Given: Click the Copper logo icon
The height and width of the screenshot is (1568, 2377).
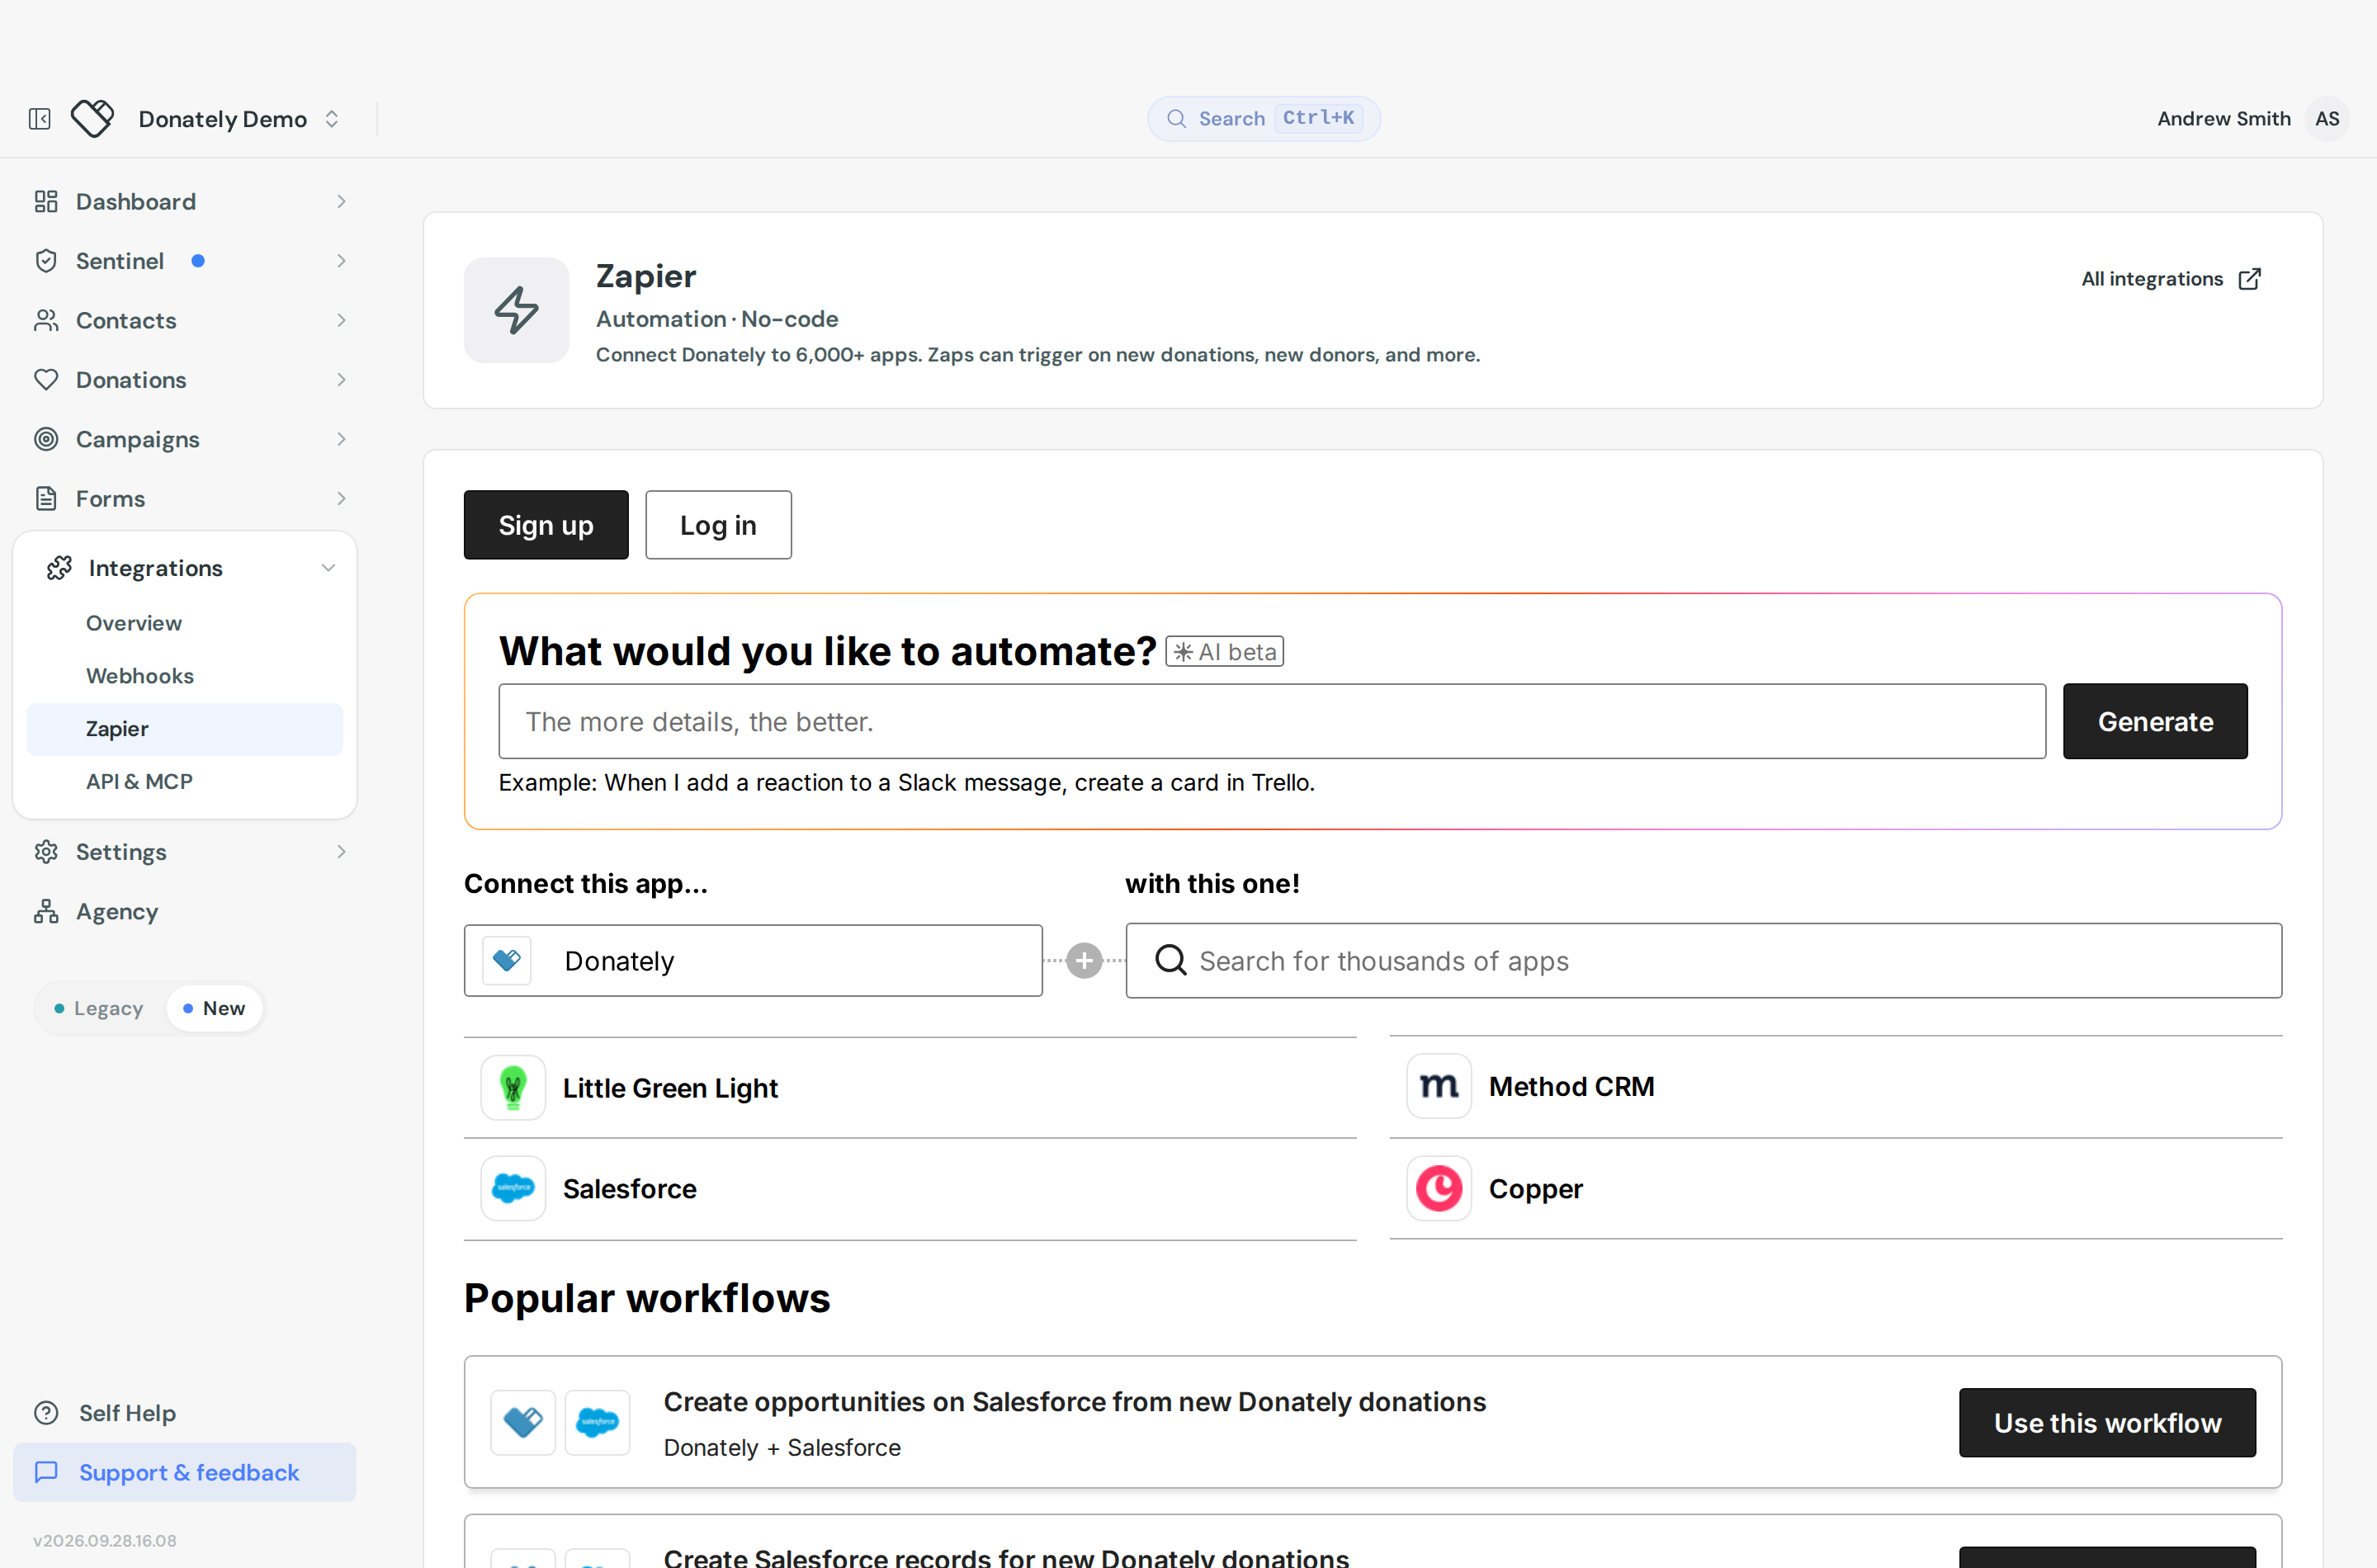Looking at the screenshot, I should (x=1439, y=1188).
